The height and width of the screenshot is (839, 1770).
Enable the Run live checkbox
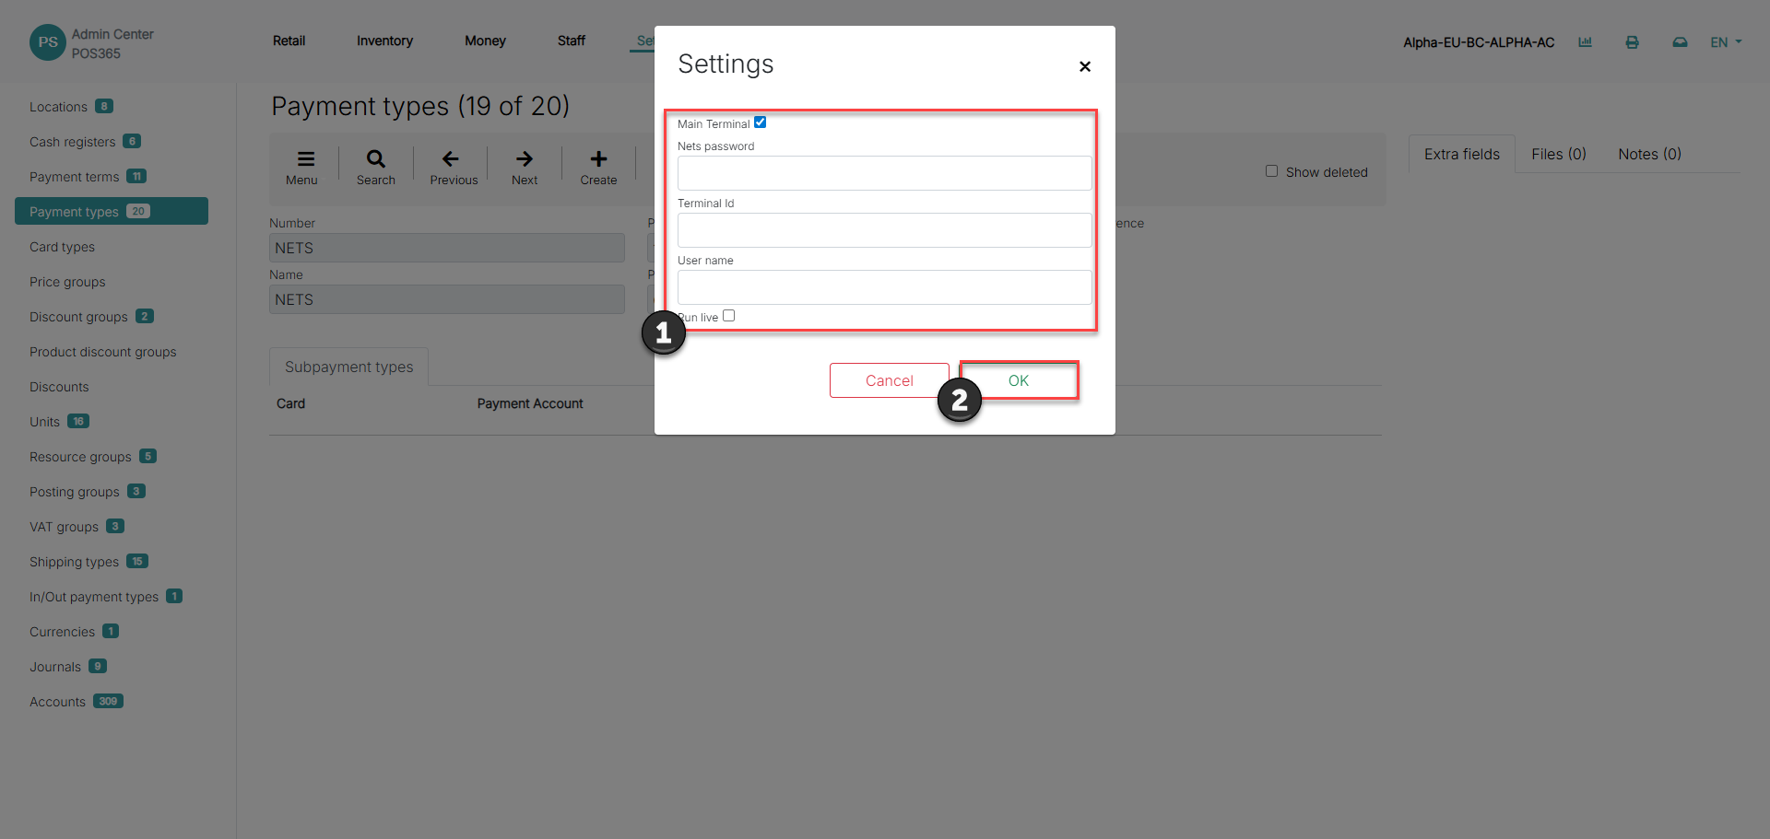click(728, 316)
